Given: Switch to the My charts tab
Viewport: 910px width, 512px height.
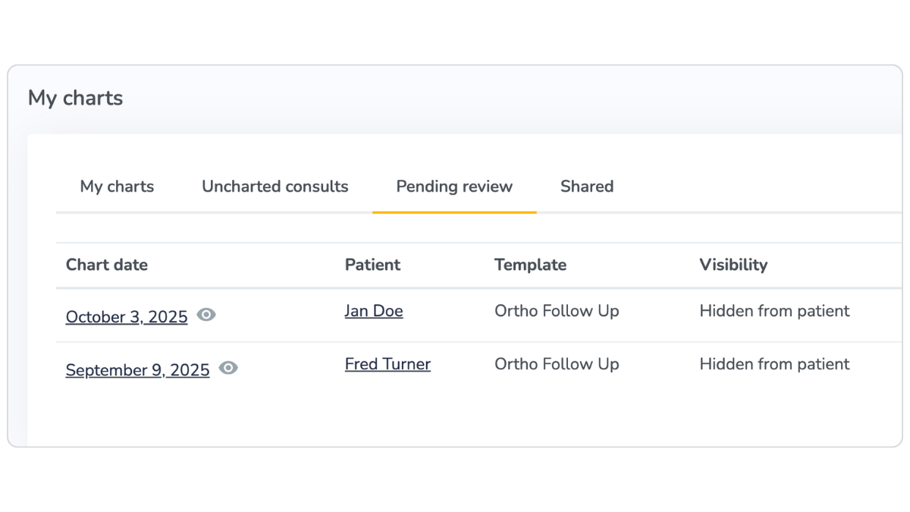Looking at the screenshot, I should click(117, 187).
